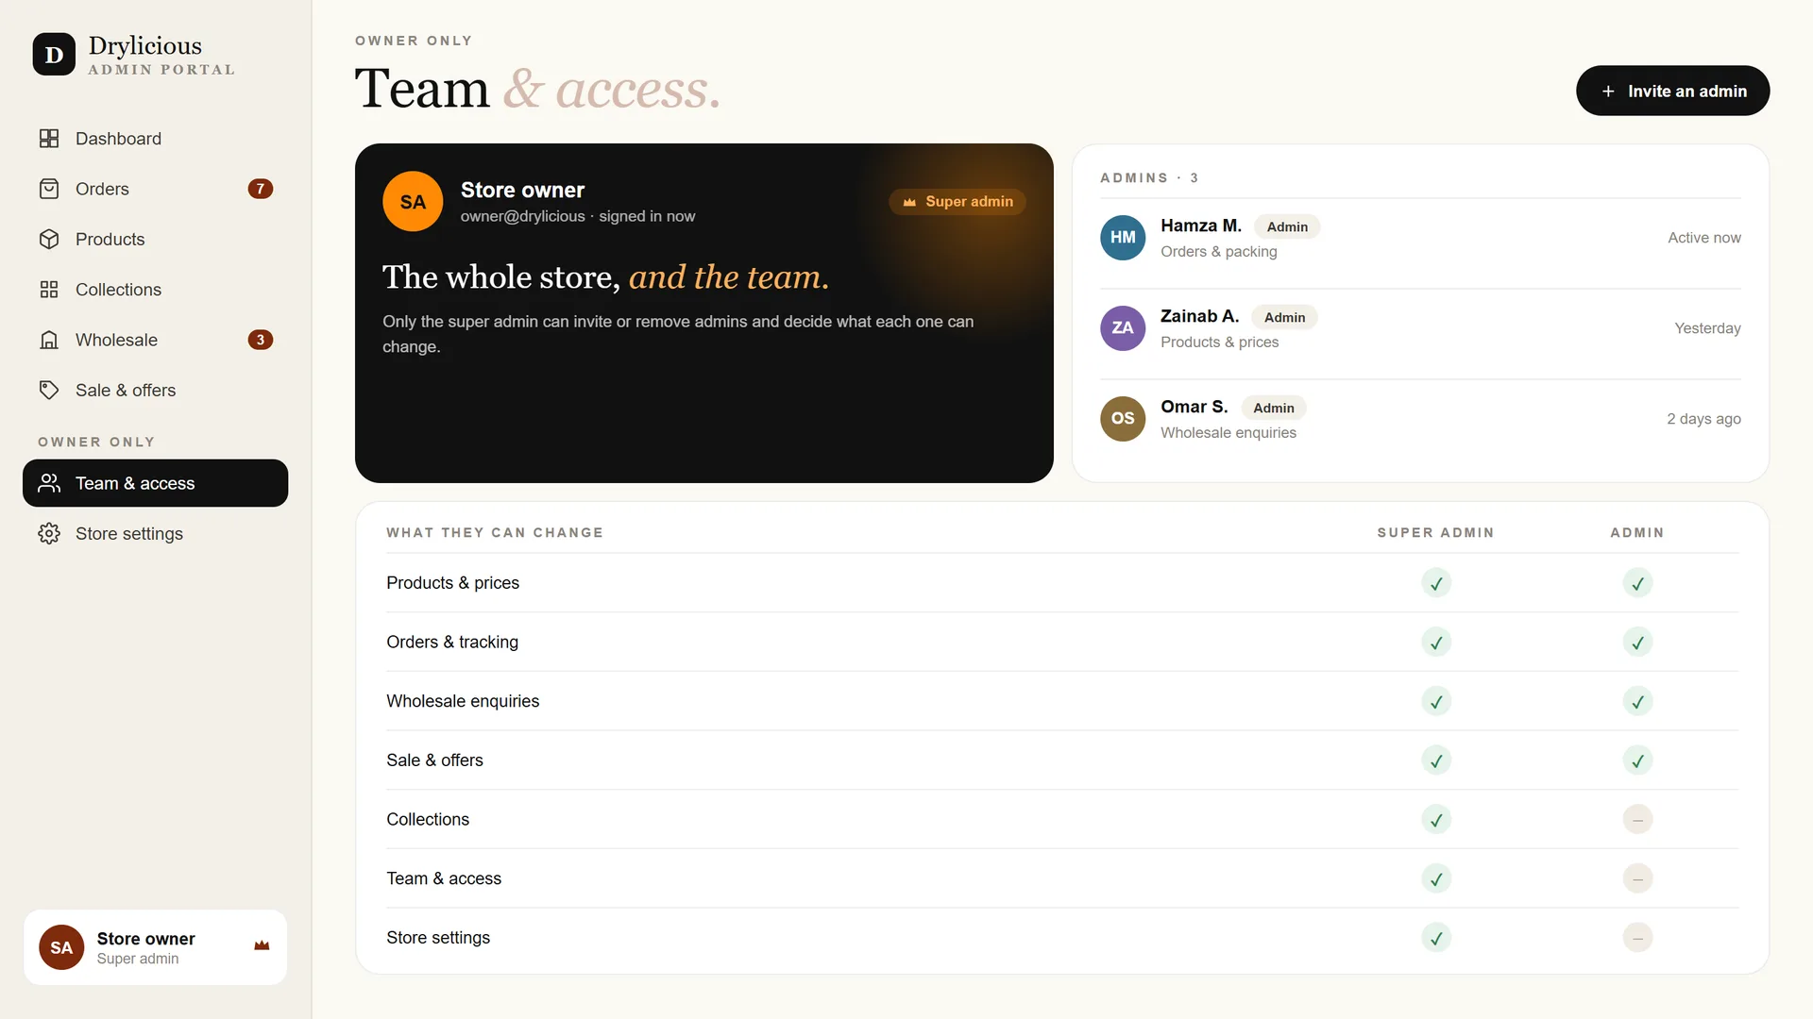Click the Drylicious D logo icon

click(x=54, y=55)
